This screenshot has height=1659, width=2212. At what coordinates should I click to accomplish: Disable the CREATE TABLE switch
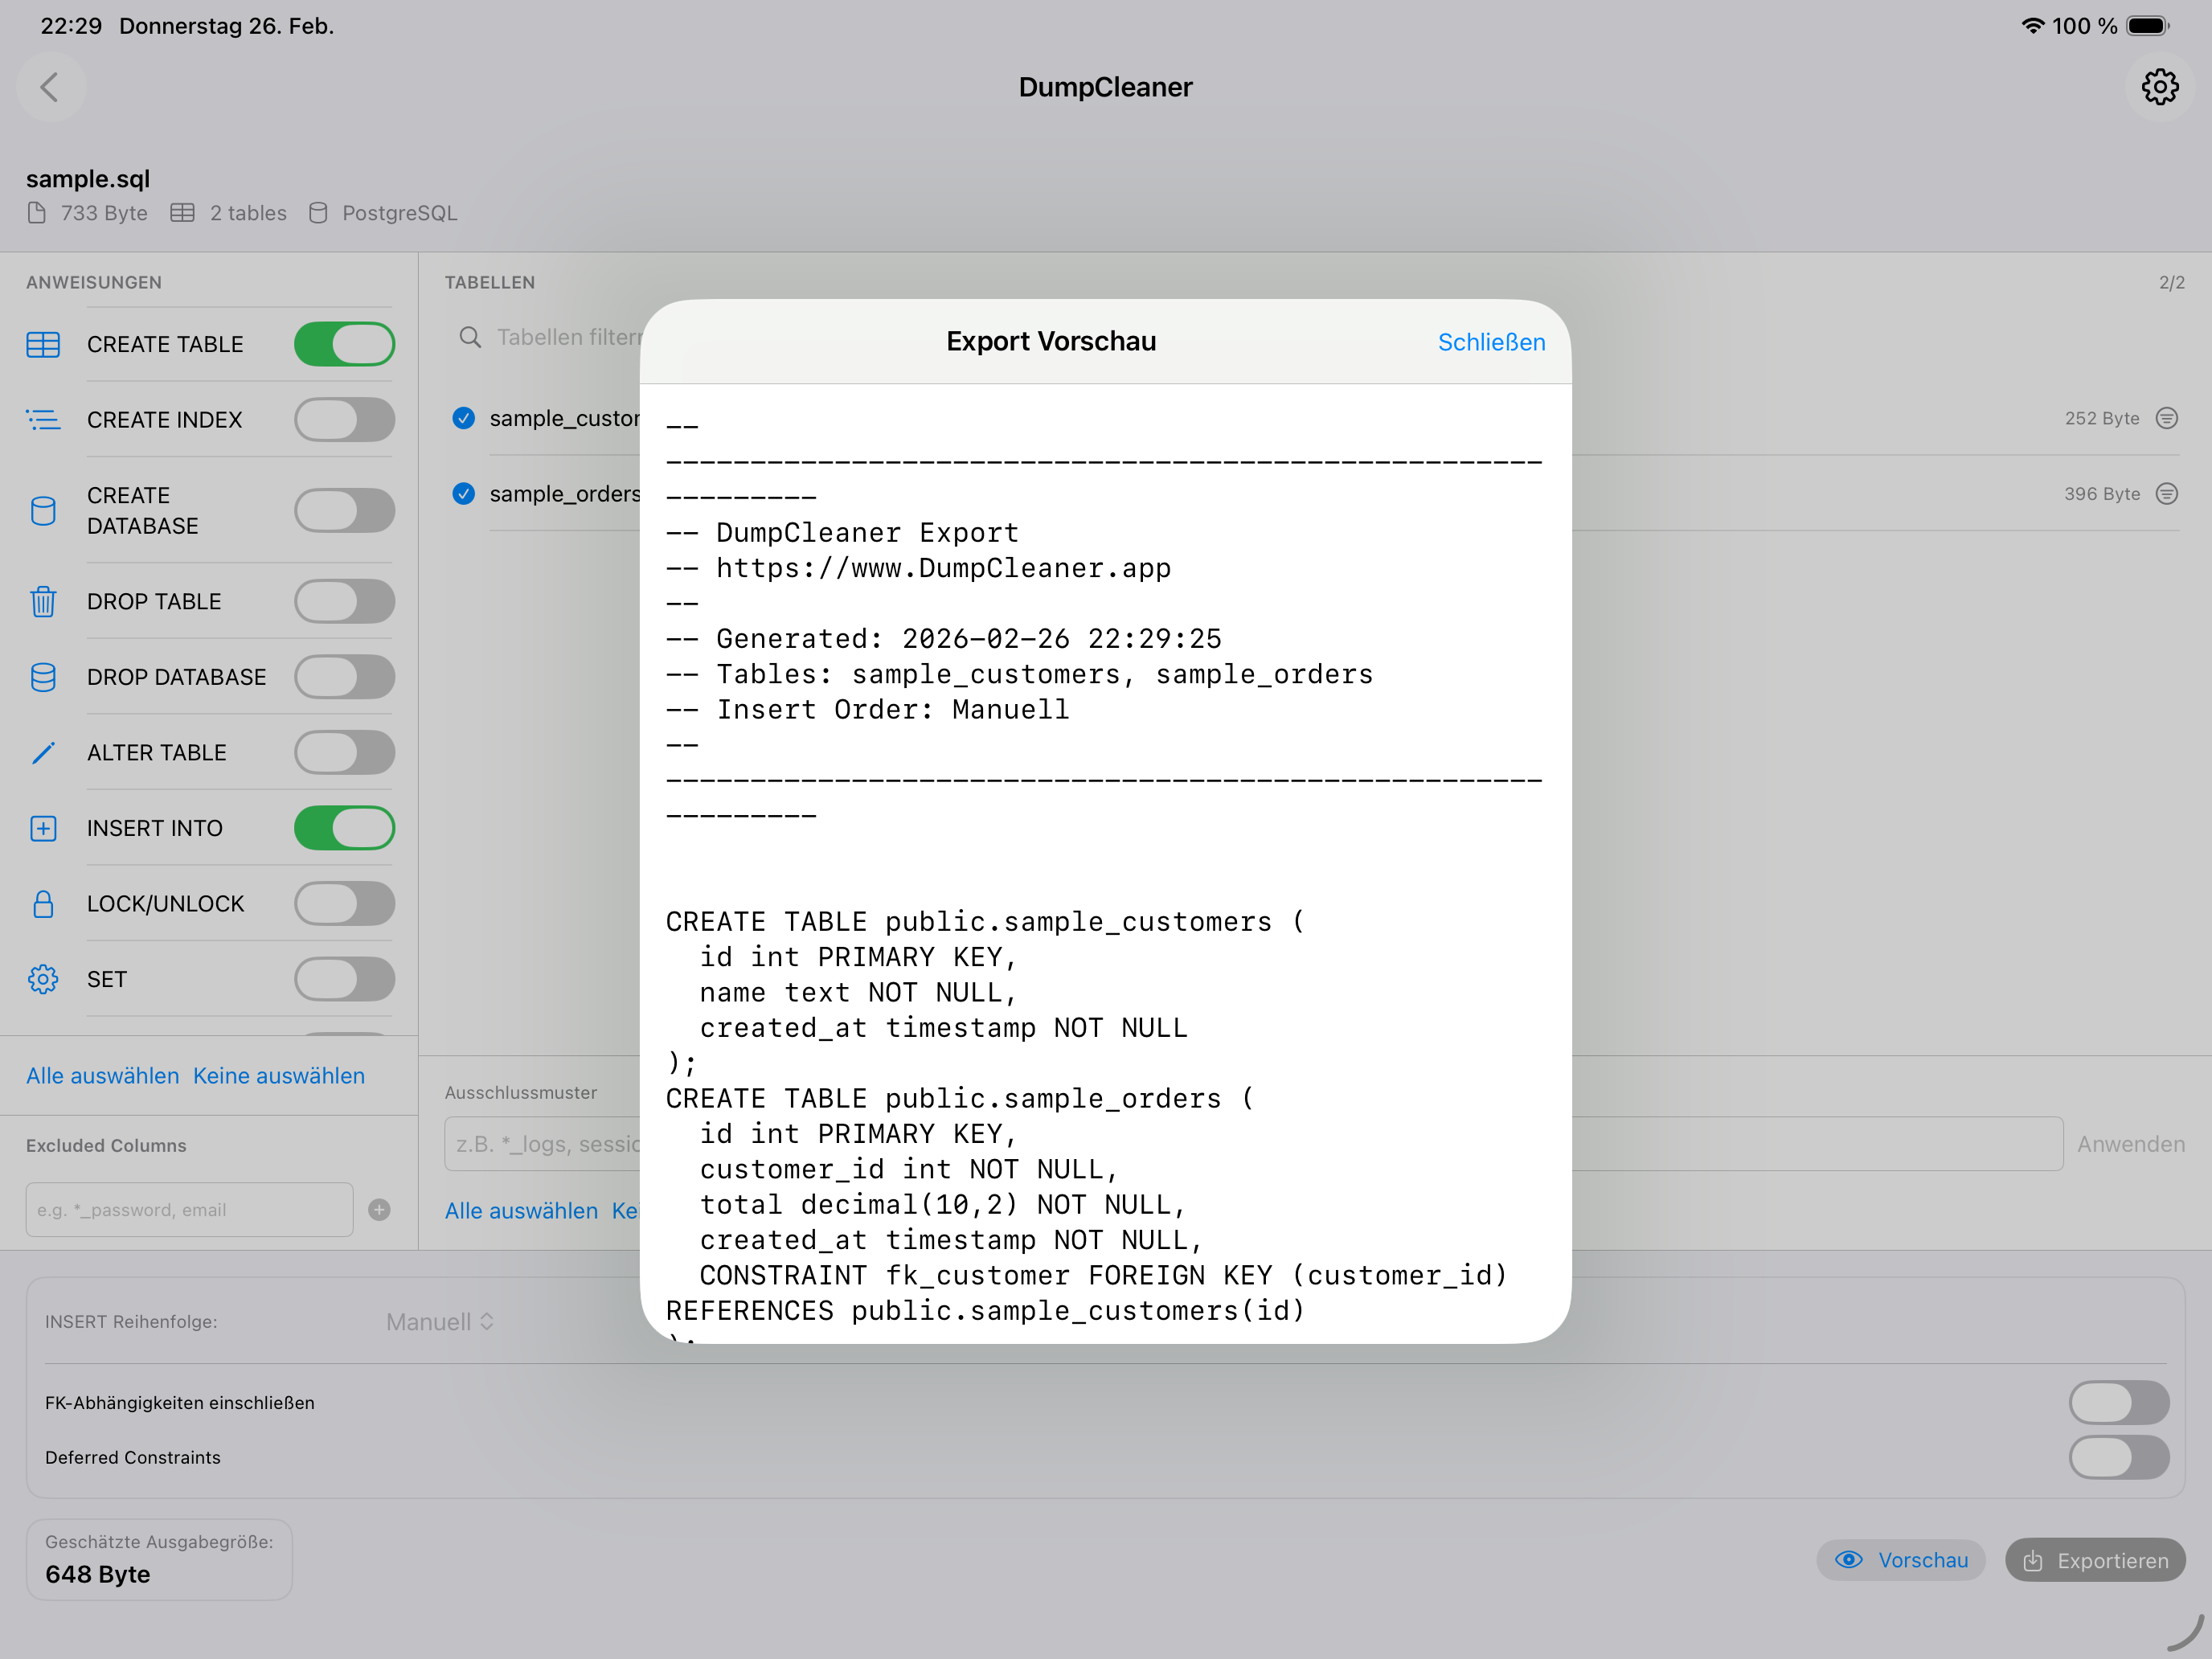click(344, 344)
